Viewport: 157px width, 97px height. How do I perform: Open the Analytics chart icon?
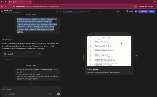[x=85, y=11]
